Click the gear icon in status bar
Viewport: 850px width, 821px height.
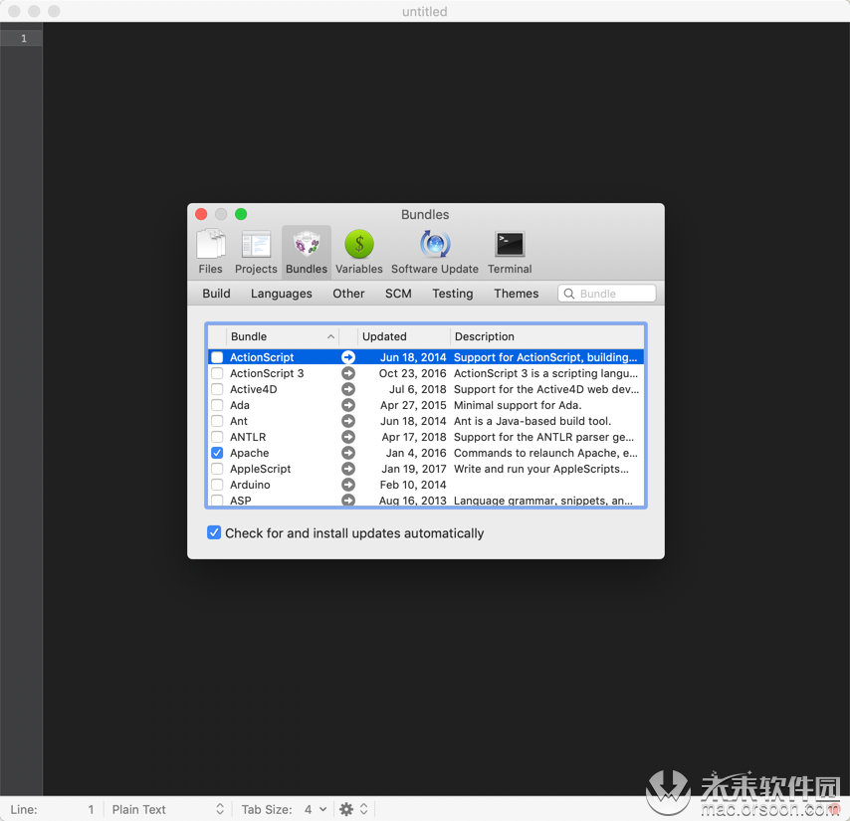click(345, 809)
